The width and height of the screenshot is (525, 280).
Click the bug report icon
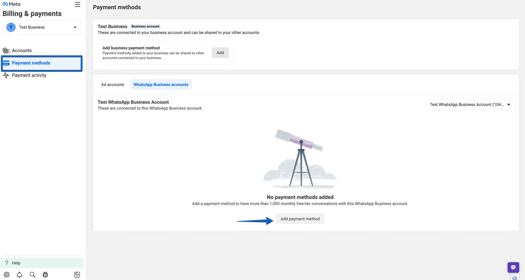(x=45, y=274)
